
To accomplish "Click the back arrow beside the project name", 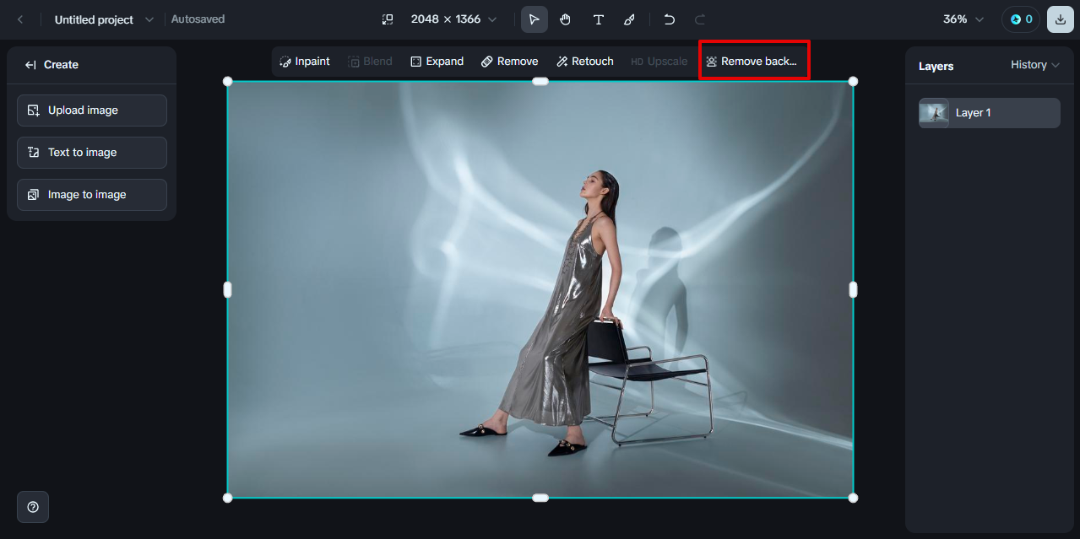I will pyautogui.click(x=20, y=19).
